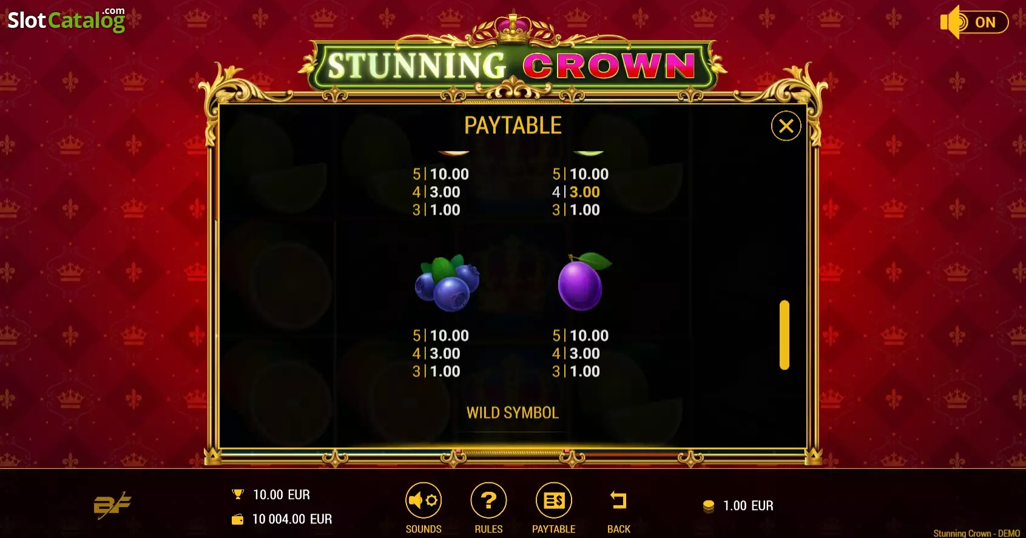Image resolution: width=1026 pixels, height=538 pixels.
Task: Click the 10 004.00 EUR balance text
Action: [x=292, y=519]
